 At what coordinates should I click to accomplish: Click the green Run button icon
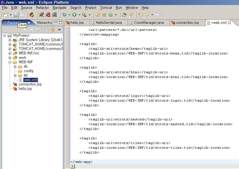click(x=74, y=15)
